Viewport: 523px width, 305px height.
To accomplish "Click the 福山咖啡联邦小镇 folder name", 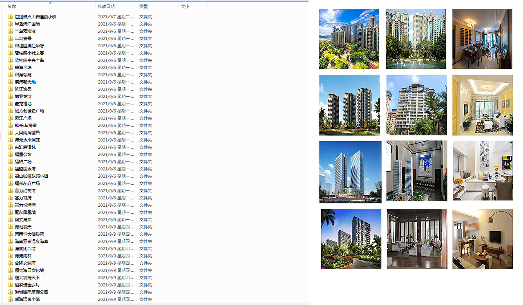I will tap(31, 176).
